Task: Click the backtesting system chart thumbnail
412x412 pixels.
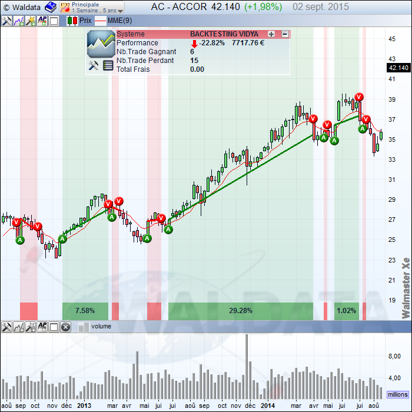Action: (x=101, y=44)
